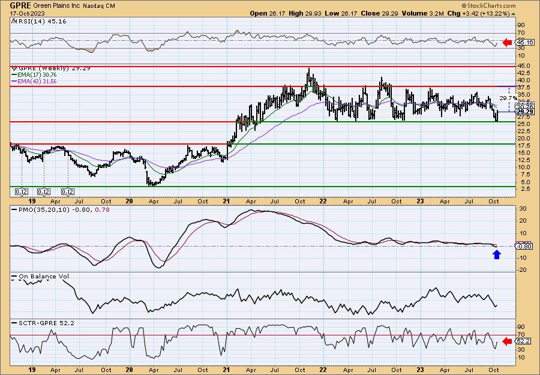The image size is (540, 375).
Task: Open the StockCharts.com watermark link
Action: point(488,5)
